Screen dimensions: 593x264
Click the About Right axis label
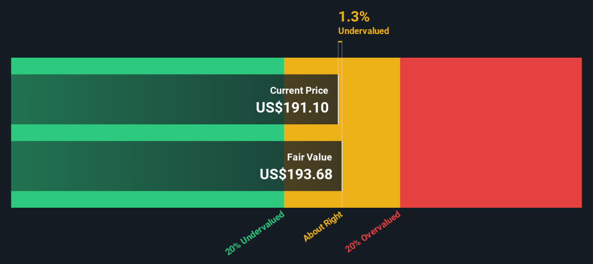323,225
